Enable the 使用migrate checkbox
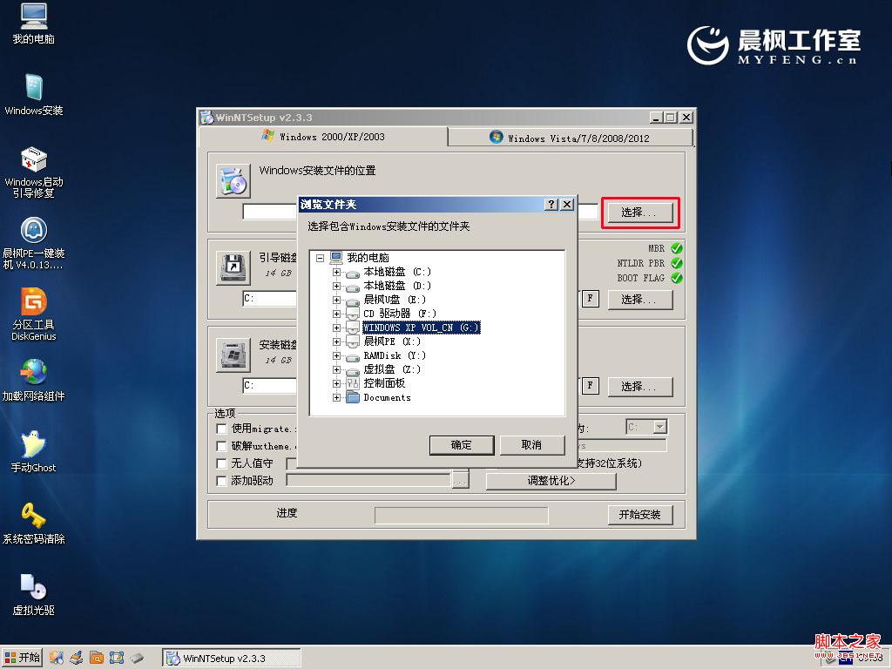892x669 pixels. (222, 429)
